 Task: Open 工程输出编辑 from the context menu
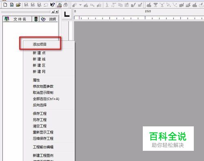43,147
